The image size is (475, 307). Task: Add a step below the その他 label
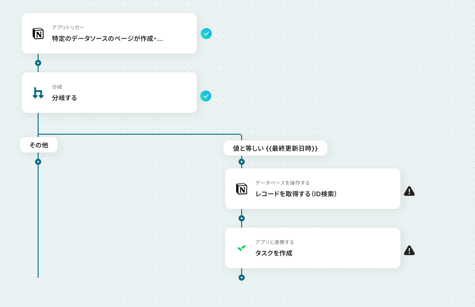coord(38,162)
